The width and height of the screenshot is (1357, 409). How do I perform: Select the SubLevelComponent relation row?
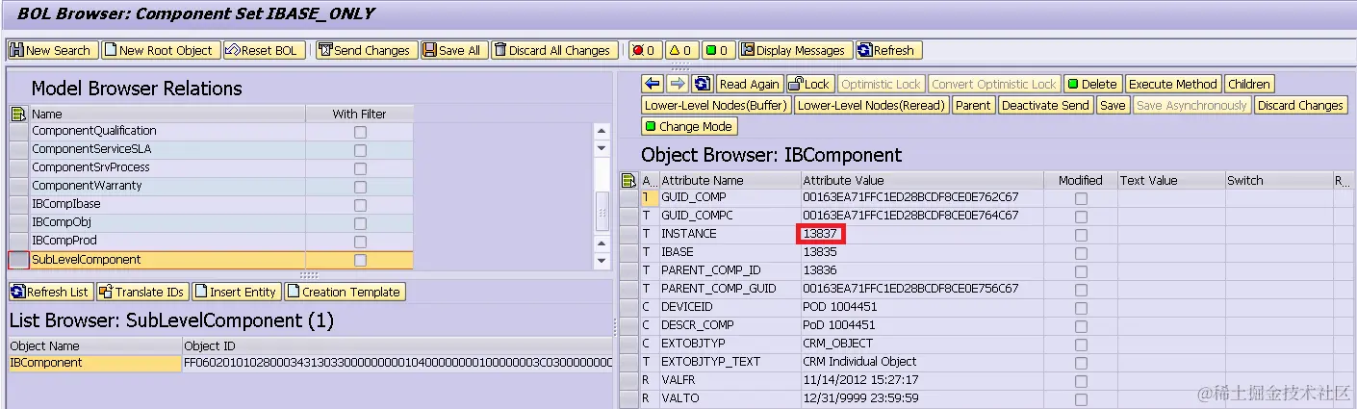coord(211,260)
